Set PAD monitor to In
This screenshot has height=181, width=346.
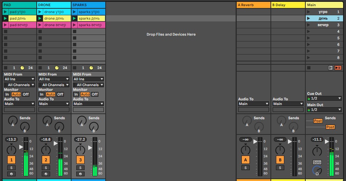click(7, 94)
